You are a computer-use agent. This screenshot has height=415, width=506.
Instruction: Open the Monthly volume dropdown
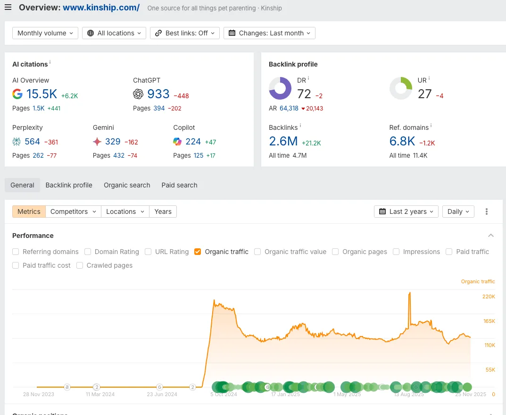(45, 33)
